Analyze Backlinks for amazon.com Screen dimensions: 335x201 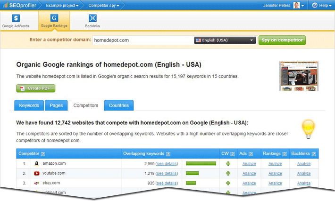pos(304,164)
